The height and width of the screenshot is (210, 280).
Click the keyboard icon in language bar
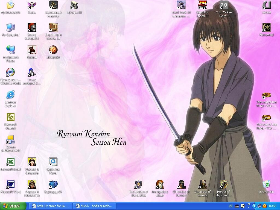point(237,206)
